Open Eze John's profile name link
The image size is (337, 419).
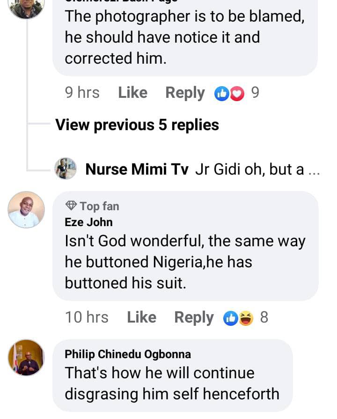point(88,222)
